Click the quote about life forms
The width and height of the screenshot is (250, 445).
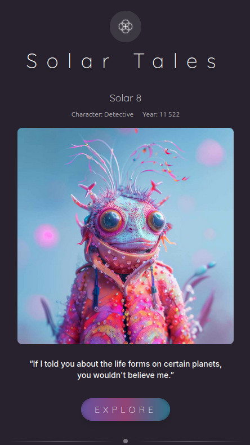pyautogui.click(x=126, y=370)
